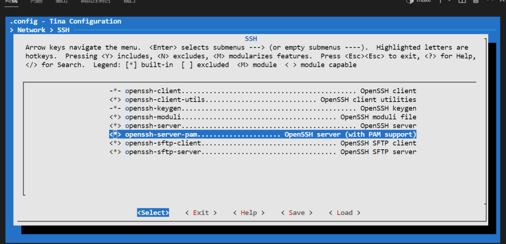Select the openssh-client-utils menu entry

(x=263, y=99)
